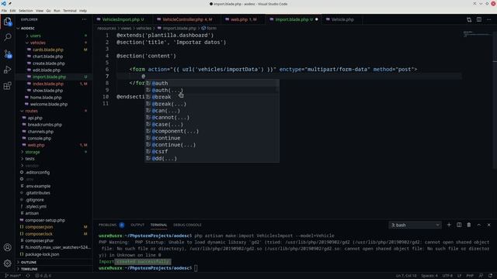Click the feedback icon in status bar
This screenshot has height=279, width=497.
(x=481, y=276)
